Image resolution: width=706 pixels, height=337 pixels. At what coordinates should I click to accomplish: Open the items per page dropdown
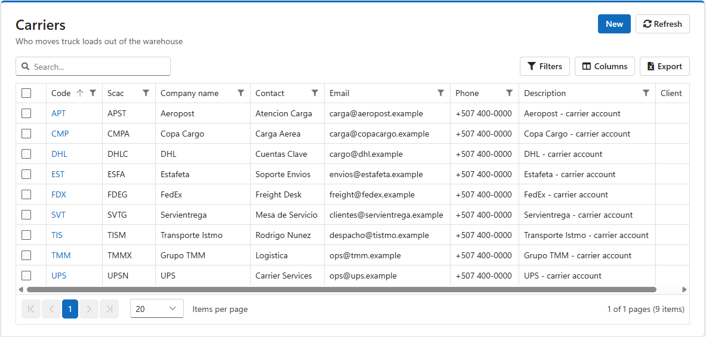[x=157, y=309]
